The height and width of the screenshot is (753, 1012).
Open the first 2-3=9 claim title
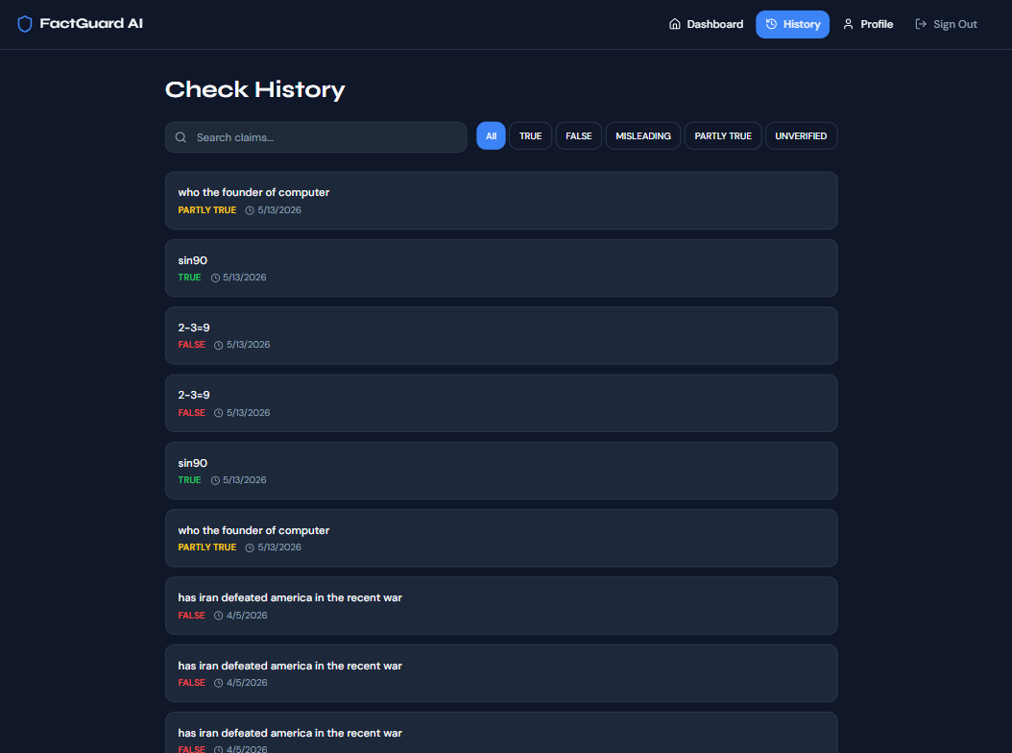coord(194,328)
